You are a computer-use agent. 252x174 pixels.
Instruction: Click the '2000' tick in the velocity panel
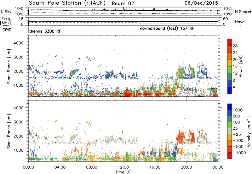pos(19,136)
